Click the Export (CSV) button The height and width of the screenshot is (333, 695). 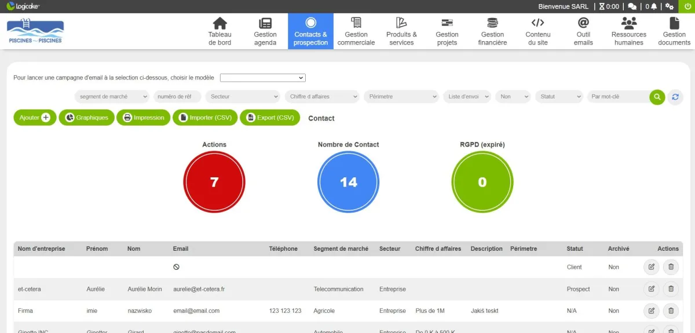[270, 118]
